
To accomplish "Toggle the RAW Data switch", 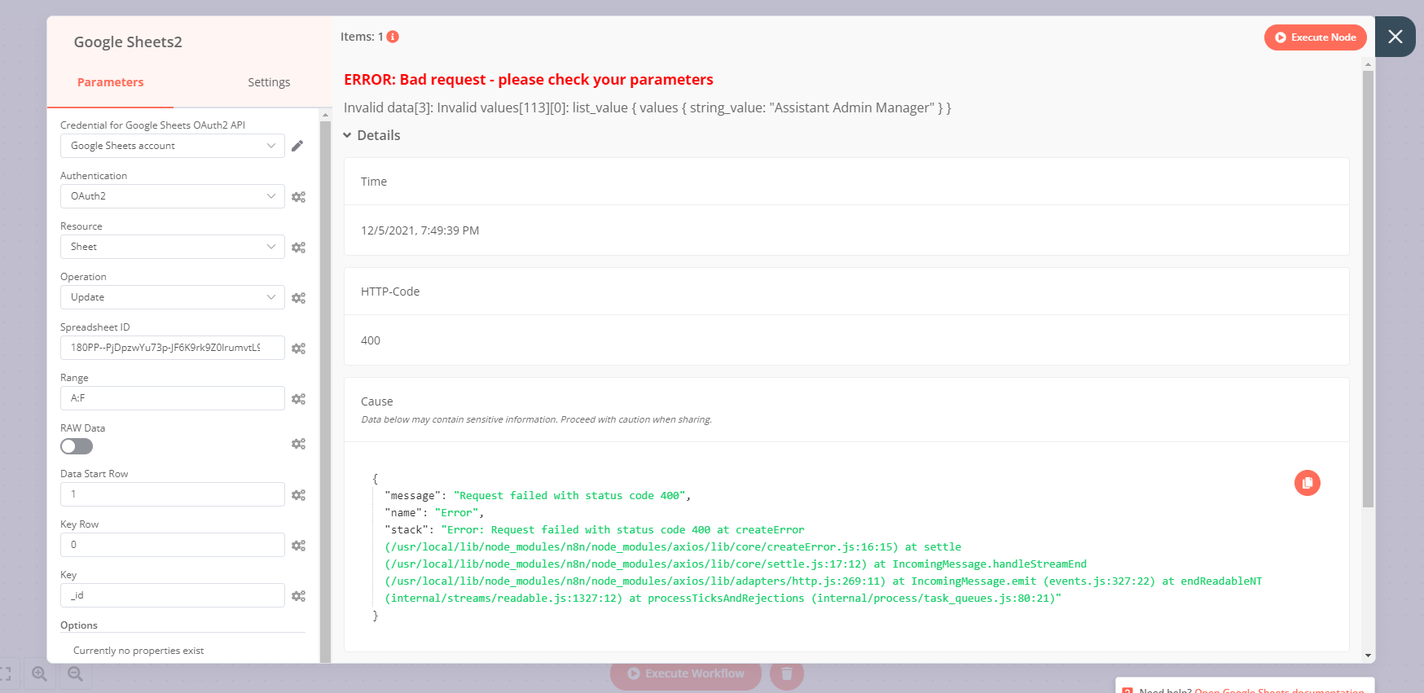I will tap(77, 446).
